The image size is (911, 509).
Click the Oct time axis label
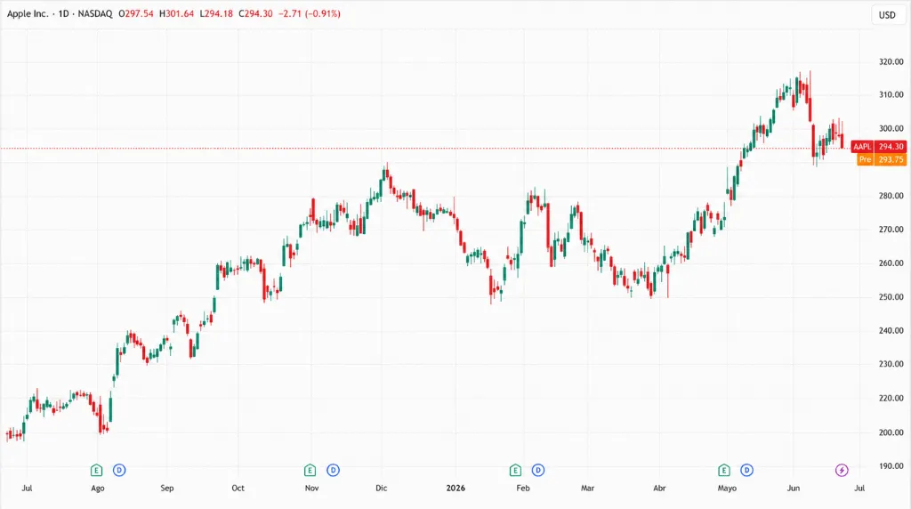pos(238,488)
